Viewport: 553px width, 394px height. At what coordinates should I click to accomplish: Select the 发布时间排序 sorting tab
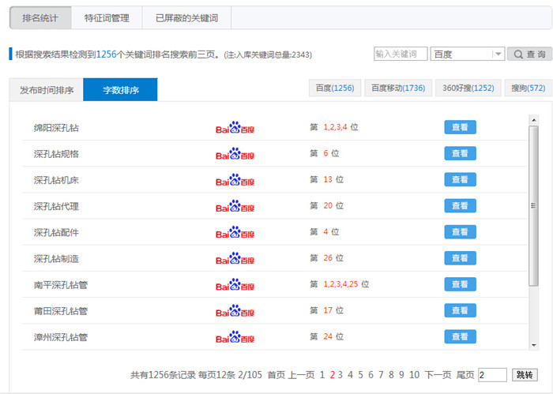(x=47, y=90)
